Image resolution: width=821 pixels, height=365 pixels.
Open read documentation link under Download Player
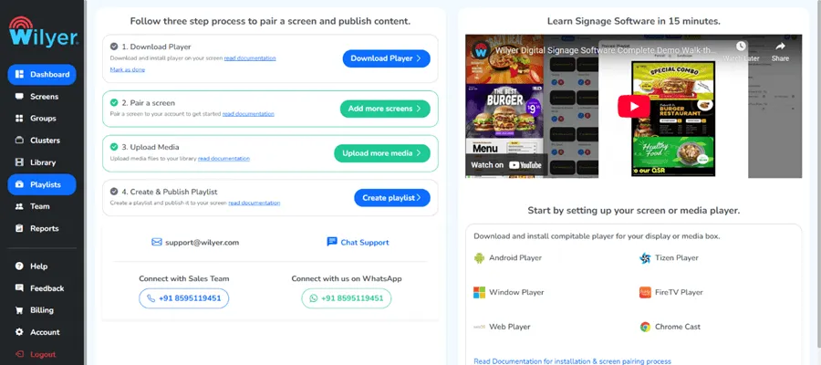tap(250, 58)
